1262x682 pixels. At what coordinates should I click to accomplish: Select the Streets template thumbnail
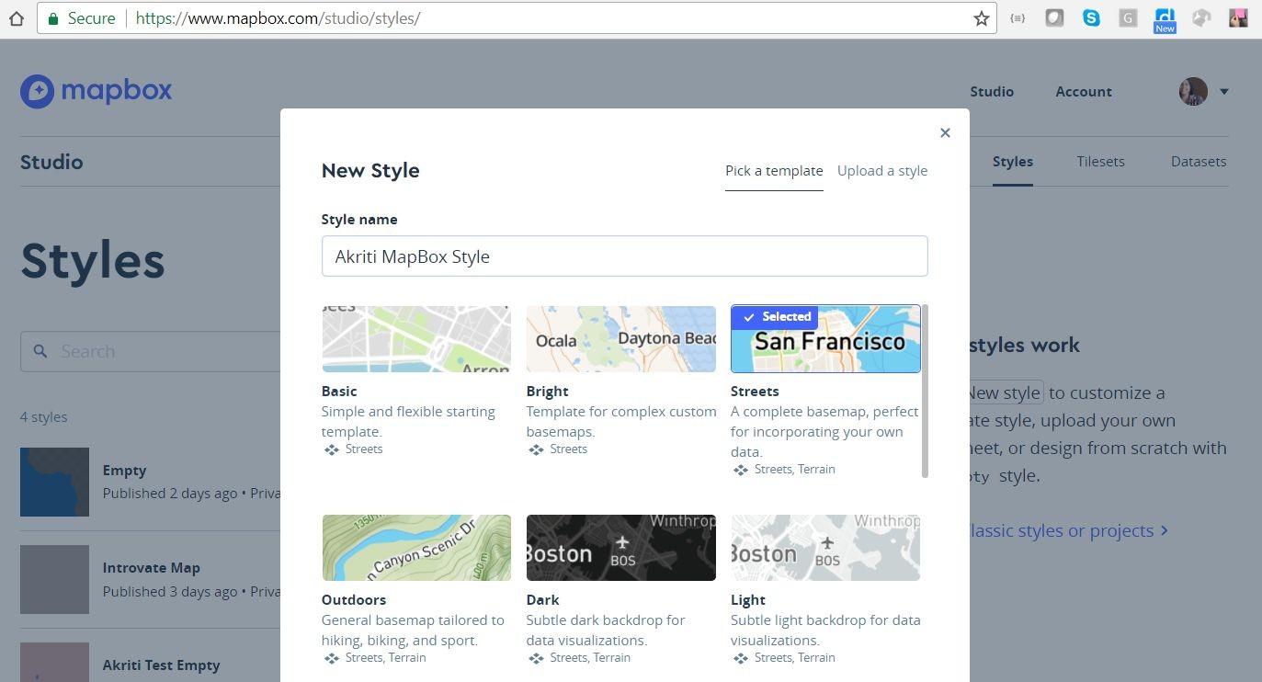[x=825, y=339]
